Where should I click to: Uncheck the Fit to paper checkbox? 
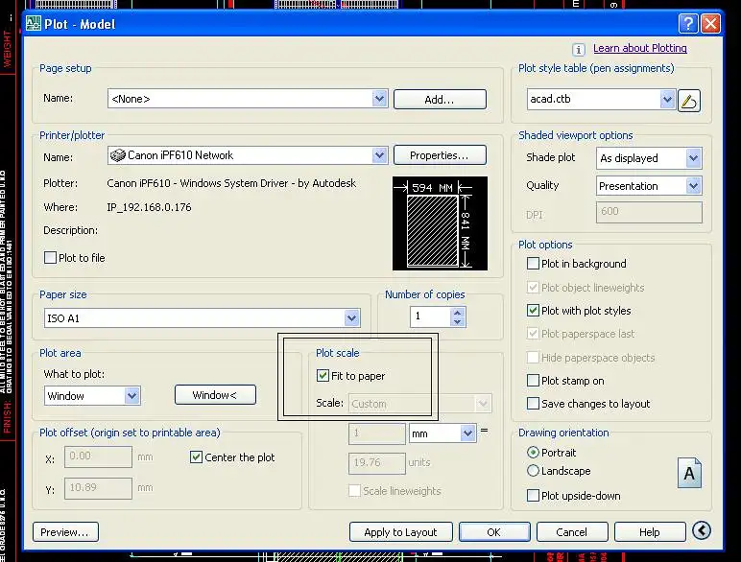[x=323, y=376]
